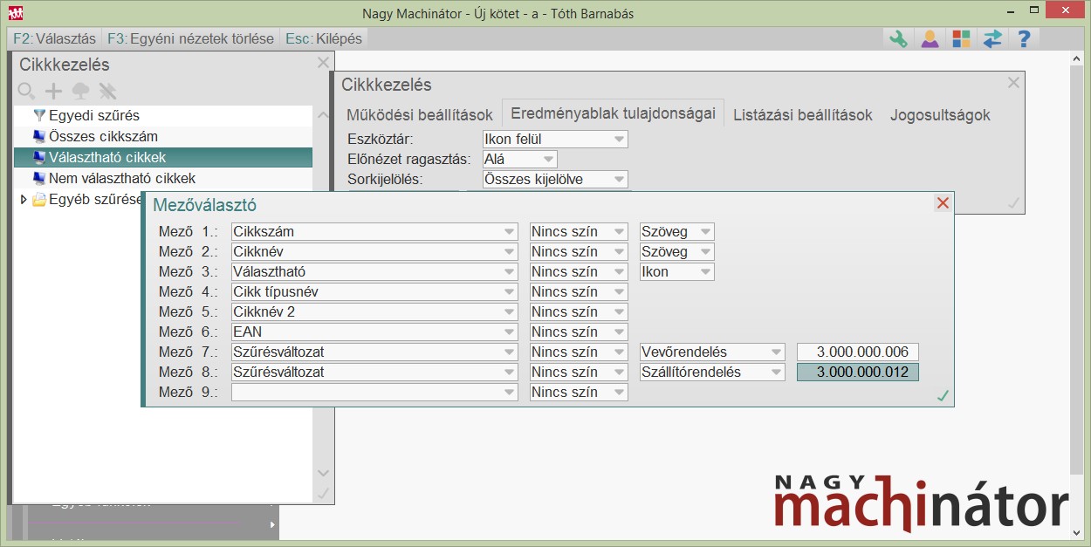
Task: Click the tree icon in Cikkkezelés toolbar
Action: point(81,91)
